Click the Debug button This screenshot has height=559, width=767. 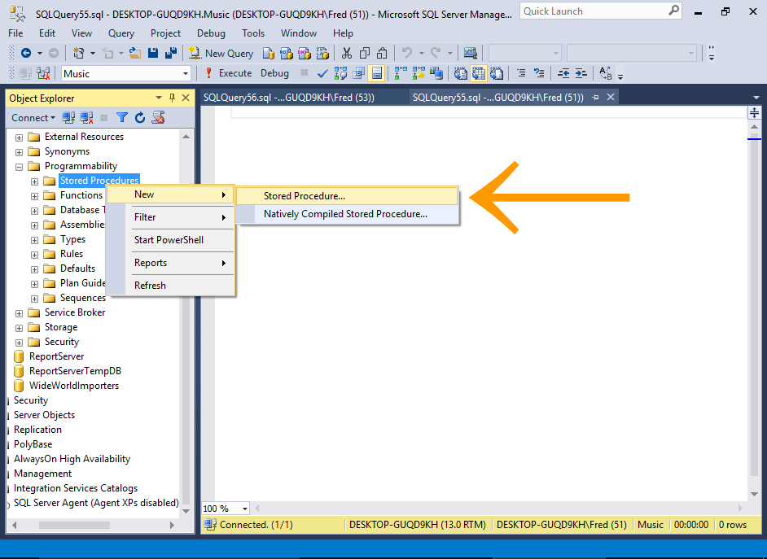274,73
